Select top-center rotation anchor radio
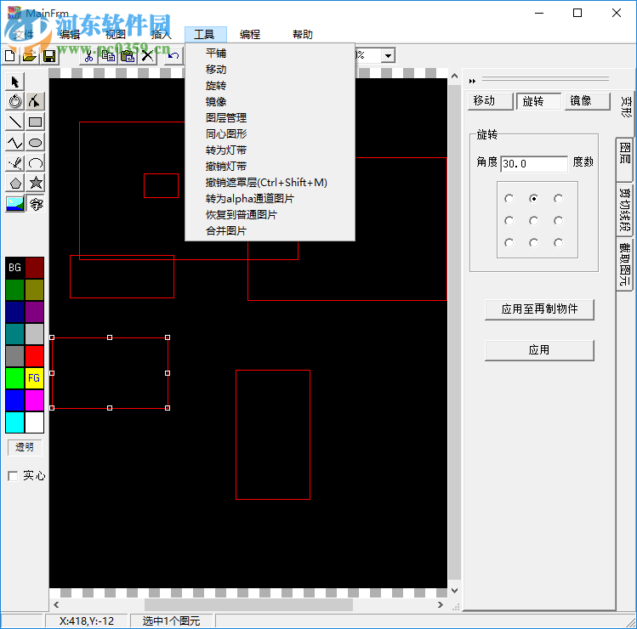This screenshot has height=629, width=637. pyautogui.click(x=533, y=199)
